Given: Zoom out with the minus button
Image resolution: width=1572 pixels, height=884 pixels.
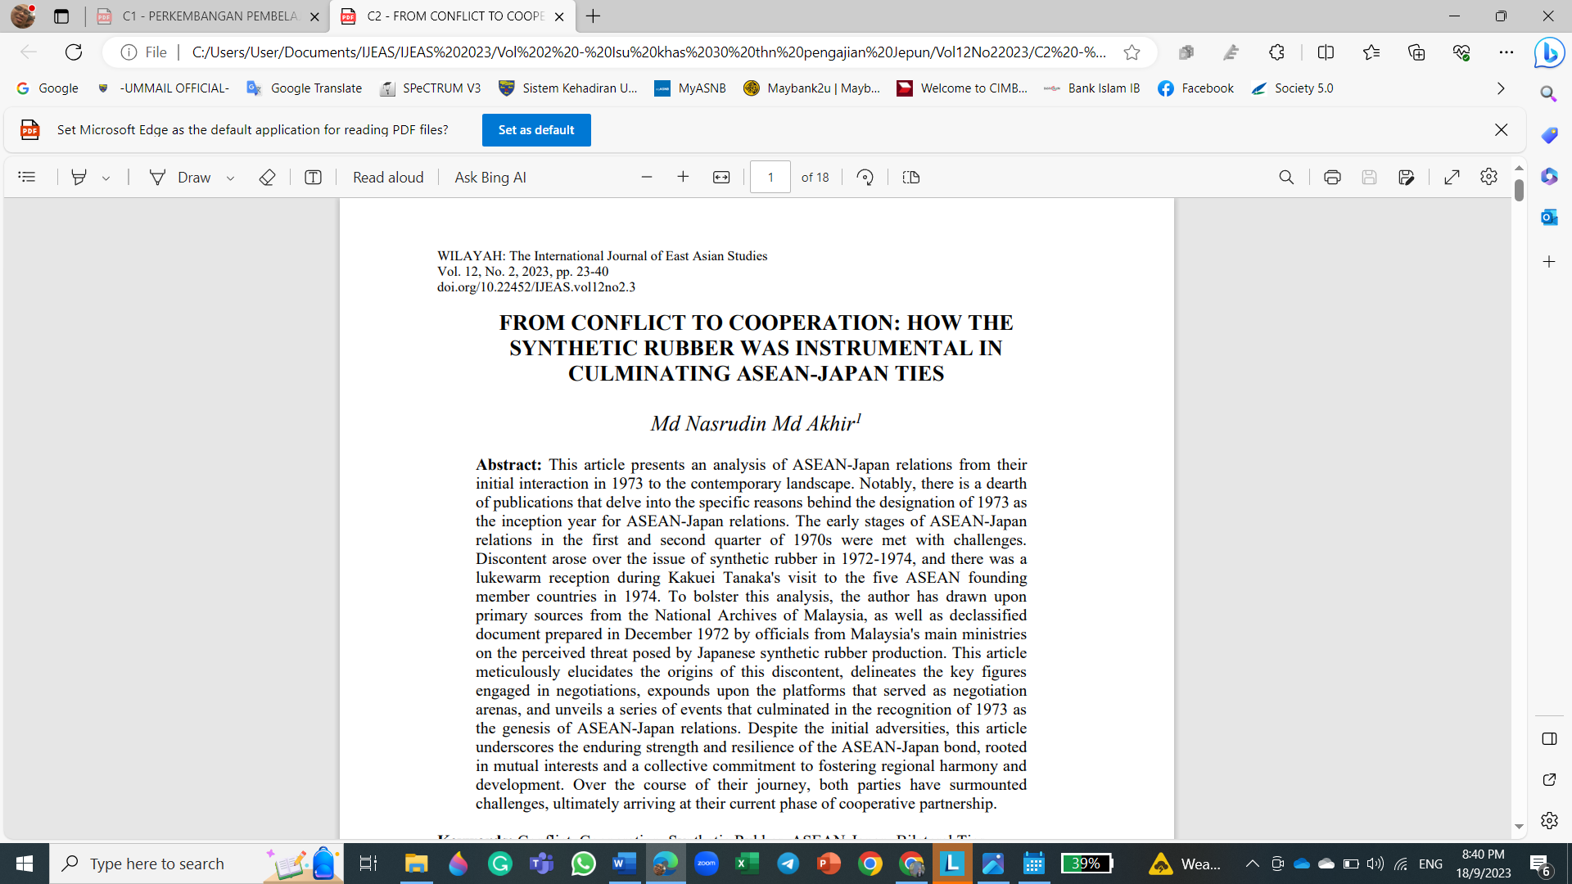Looking at the screenshot, I should [x=647, y=177].
